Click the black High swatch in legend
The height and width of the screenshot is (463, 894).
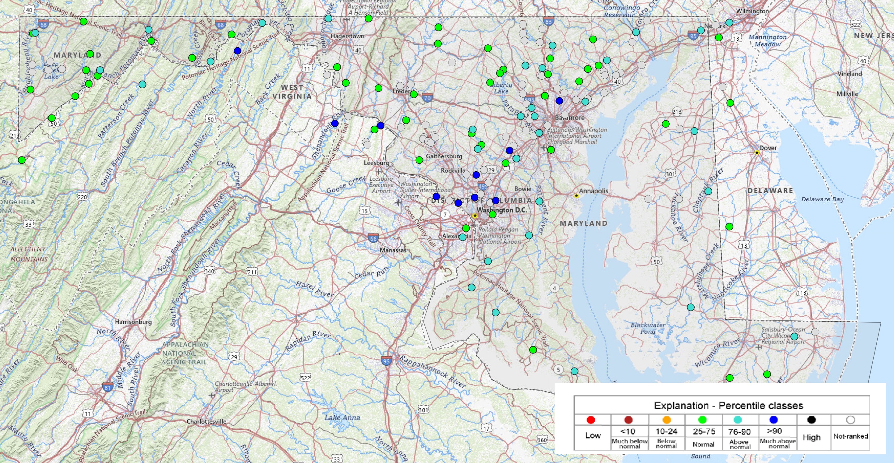coord(811,420)
